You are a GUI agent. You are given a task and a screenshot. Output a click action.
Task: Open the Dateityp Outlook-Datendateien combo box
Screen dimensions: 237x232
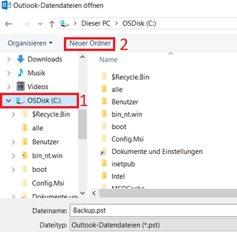pos(153,225)
